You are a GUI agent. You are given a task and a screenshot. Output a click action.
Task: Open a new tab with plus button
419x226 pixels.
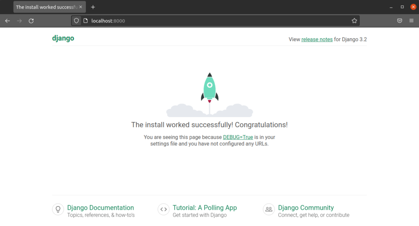93,7
